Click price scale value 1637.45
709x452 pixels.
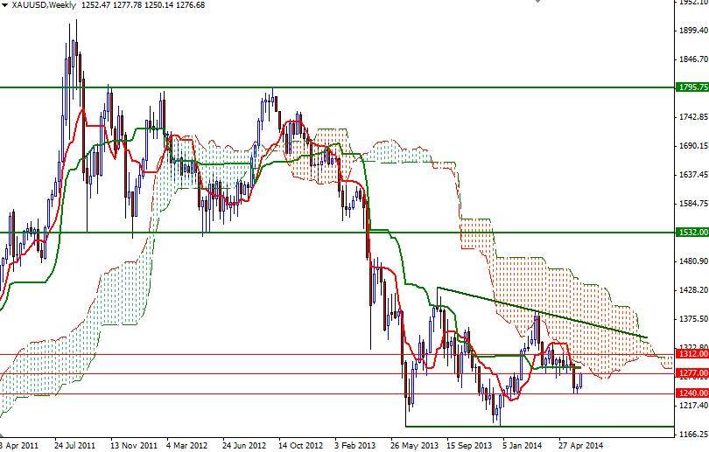(693, 174)
